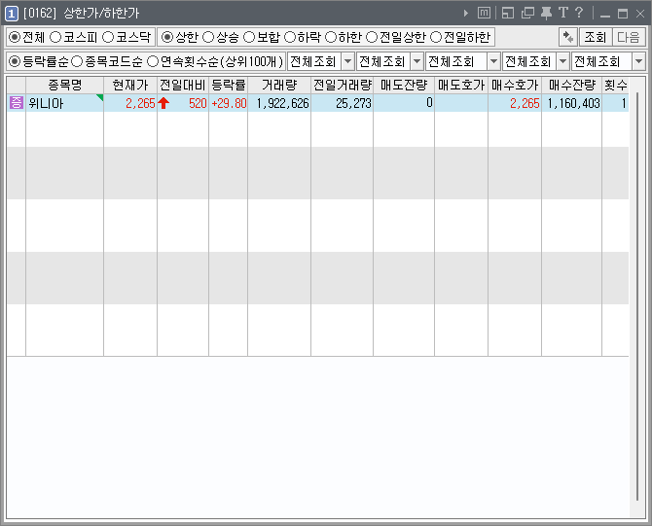This screenshot has height=526, width=652.
Task: Select the 위니아 stock name cell
Action: [x=64, y=103]
